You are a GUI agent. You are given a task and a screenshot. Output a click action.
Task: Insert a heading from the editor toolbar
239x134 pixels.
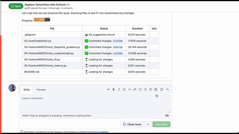click(108, 89)
